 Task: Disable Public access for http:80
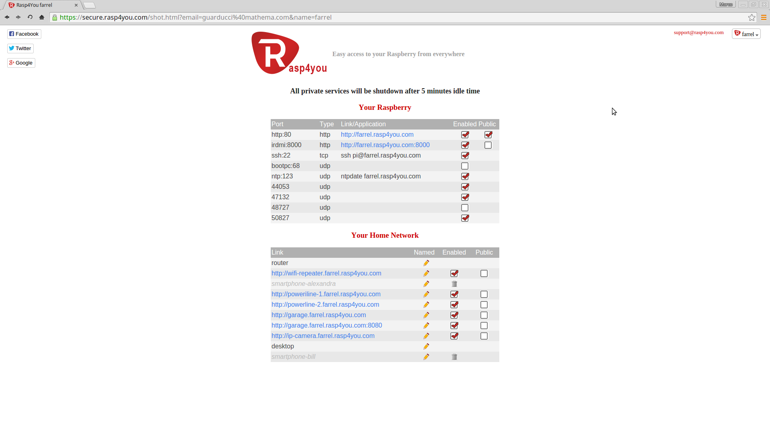tap(488, 135)
